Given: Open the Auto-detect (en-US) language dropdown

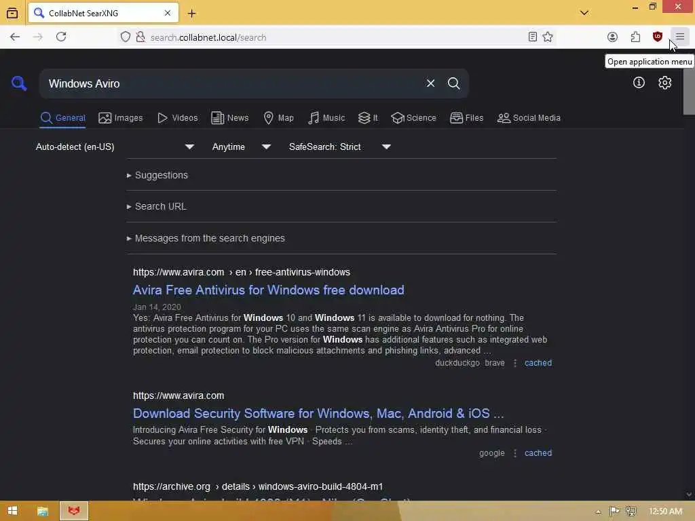Looking at the screenshot, I should 115,147.
